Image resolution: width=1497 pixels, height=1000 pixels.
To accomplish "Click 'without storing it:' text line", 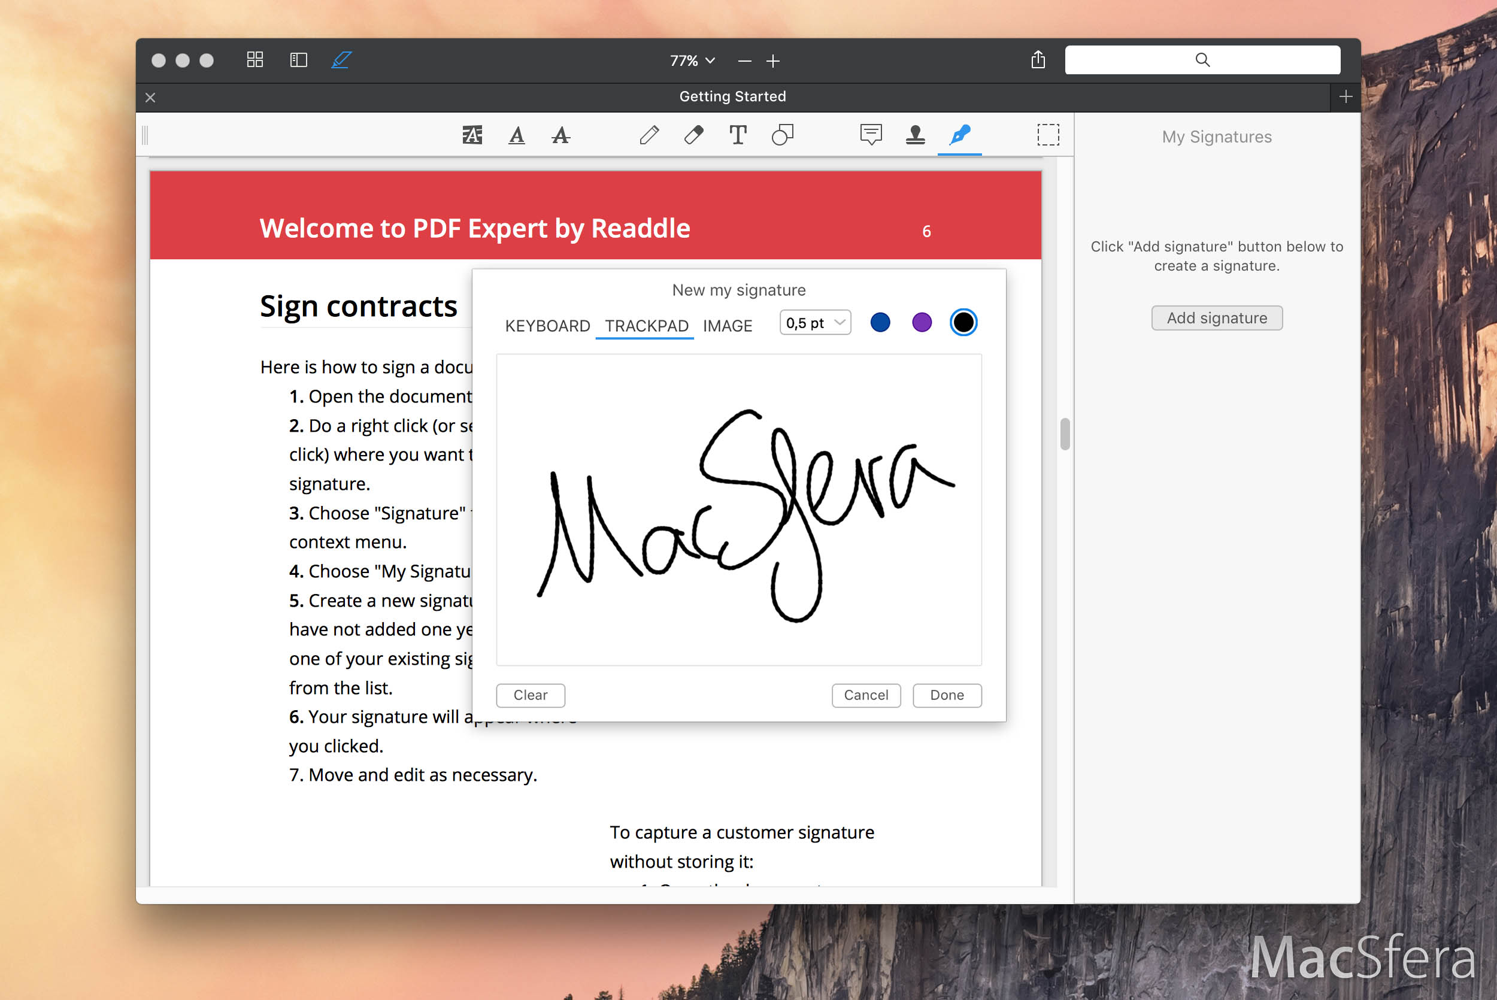I will coord(681,862).
